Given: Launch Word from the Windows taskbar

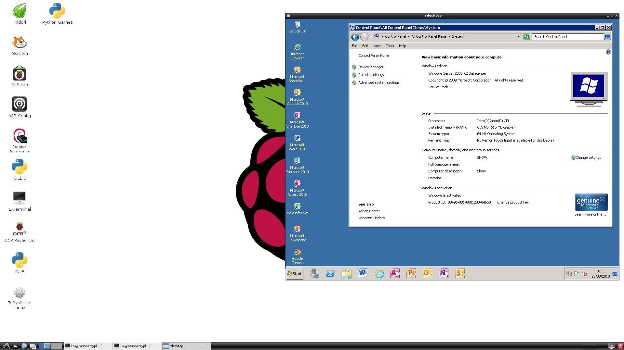Looking at the screenshot, I should (363, 274).
